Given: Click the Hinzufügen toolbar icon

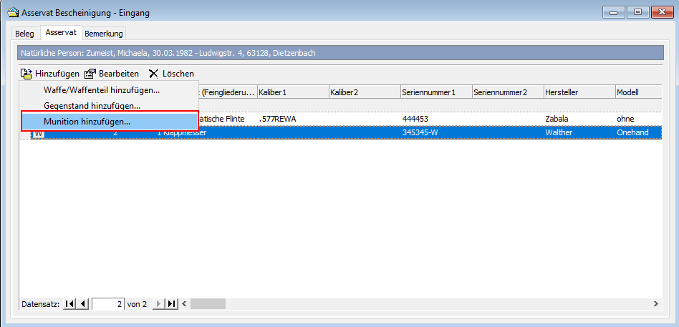Looking at the screenshot, I should tap(27, 74).
